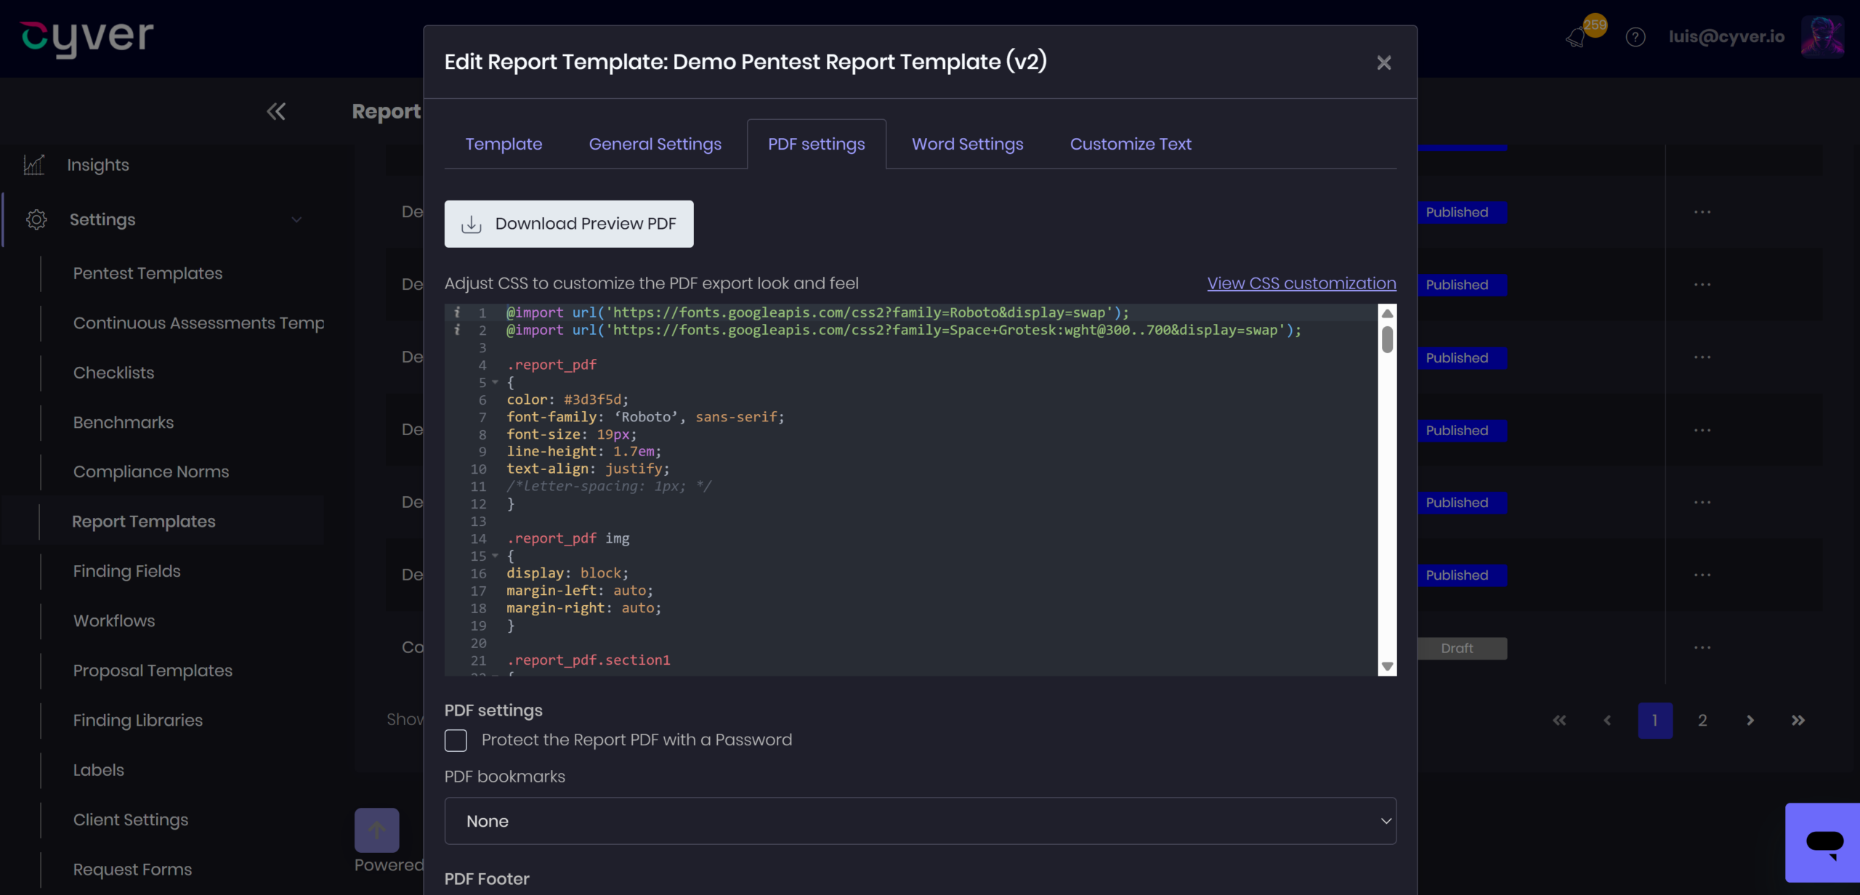Open the notifications bell icon
The height and width of the screenshot is (895, 1860).
[1575, 37]
